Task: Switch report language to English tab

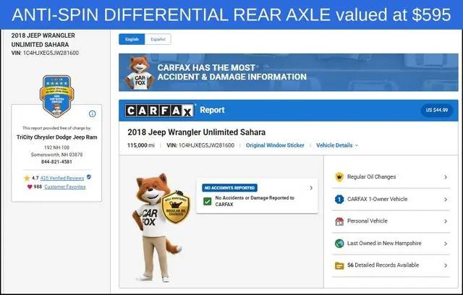Action: point(132,39)
